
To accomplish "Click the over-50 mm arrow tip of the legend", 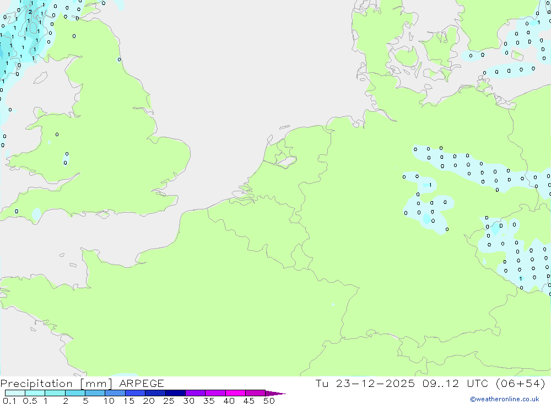I will (275, 394).
